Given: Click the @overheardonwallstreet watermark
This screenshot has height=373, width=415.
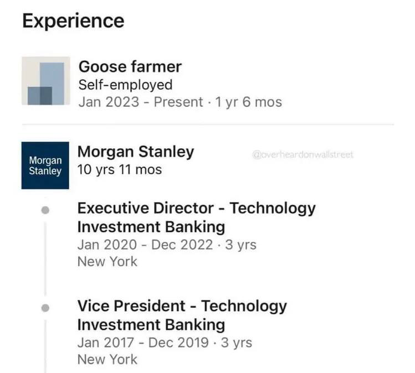Looking at the screenshot, I should (x=303, y=154).
